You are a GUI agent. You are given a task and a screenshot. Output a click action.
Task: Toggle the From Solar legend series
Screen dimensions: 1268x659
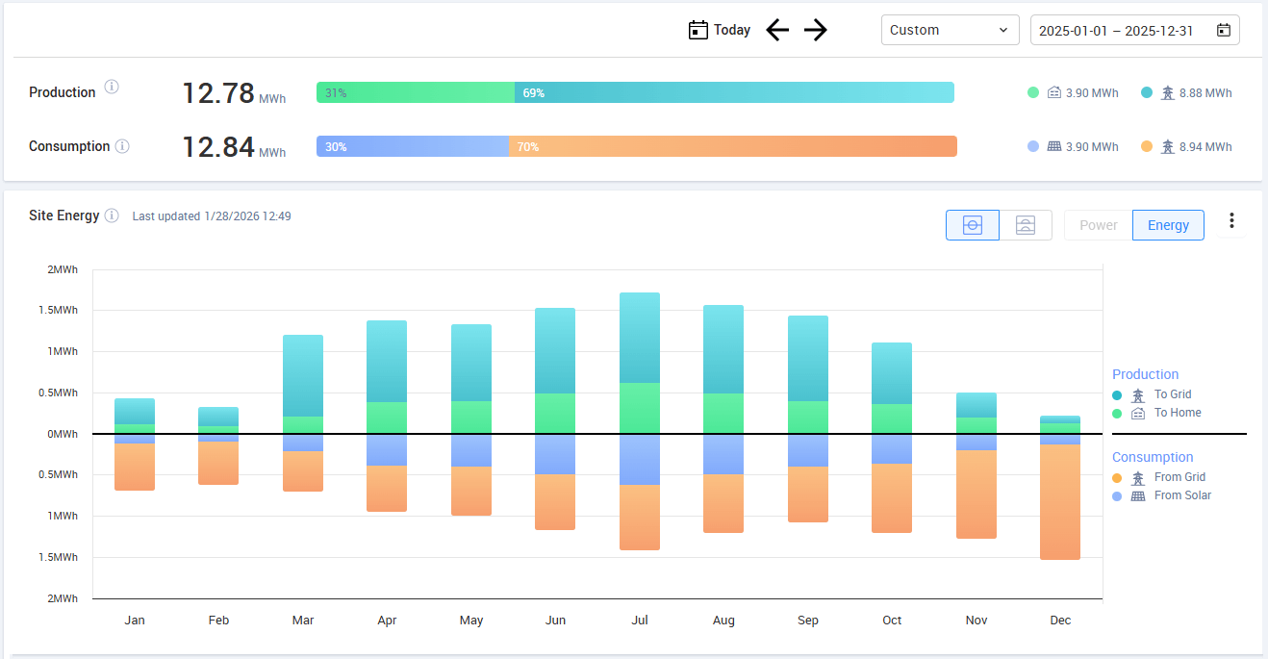point(1182,495)
